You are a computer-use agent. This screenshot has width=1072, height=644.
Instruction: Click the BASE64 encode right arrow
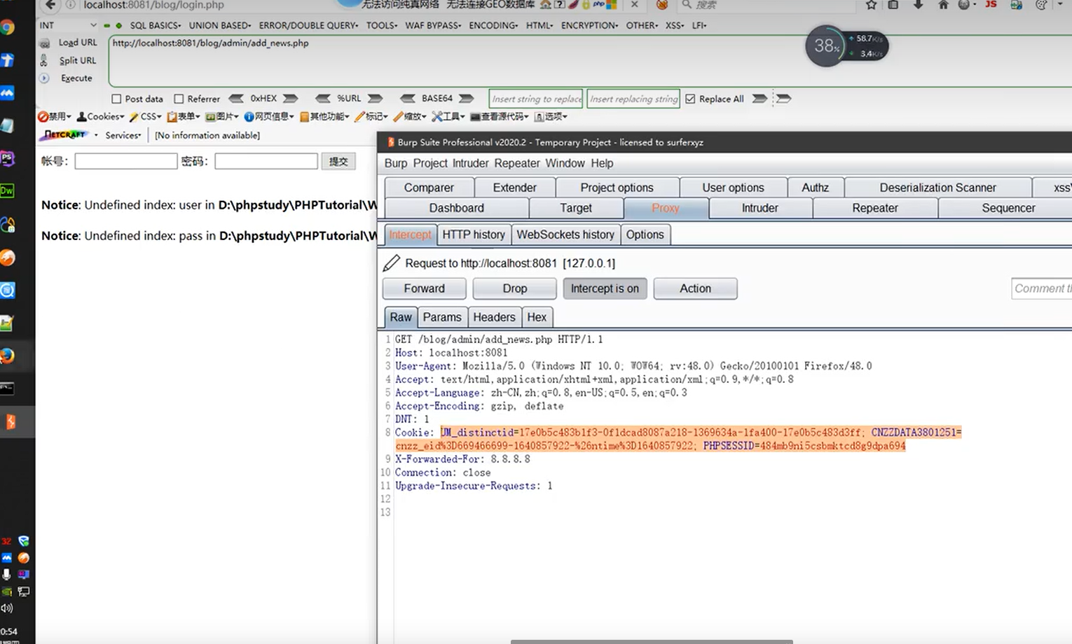[x=467, y=99]
